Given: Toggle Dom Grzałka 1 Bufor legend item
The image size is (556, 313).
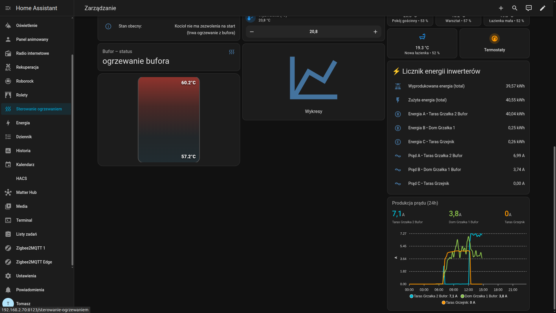Looking at the screenshot, I should [x=484, y=296].
